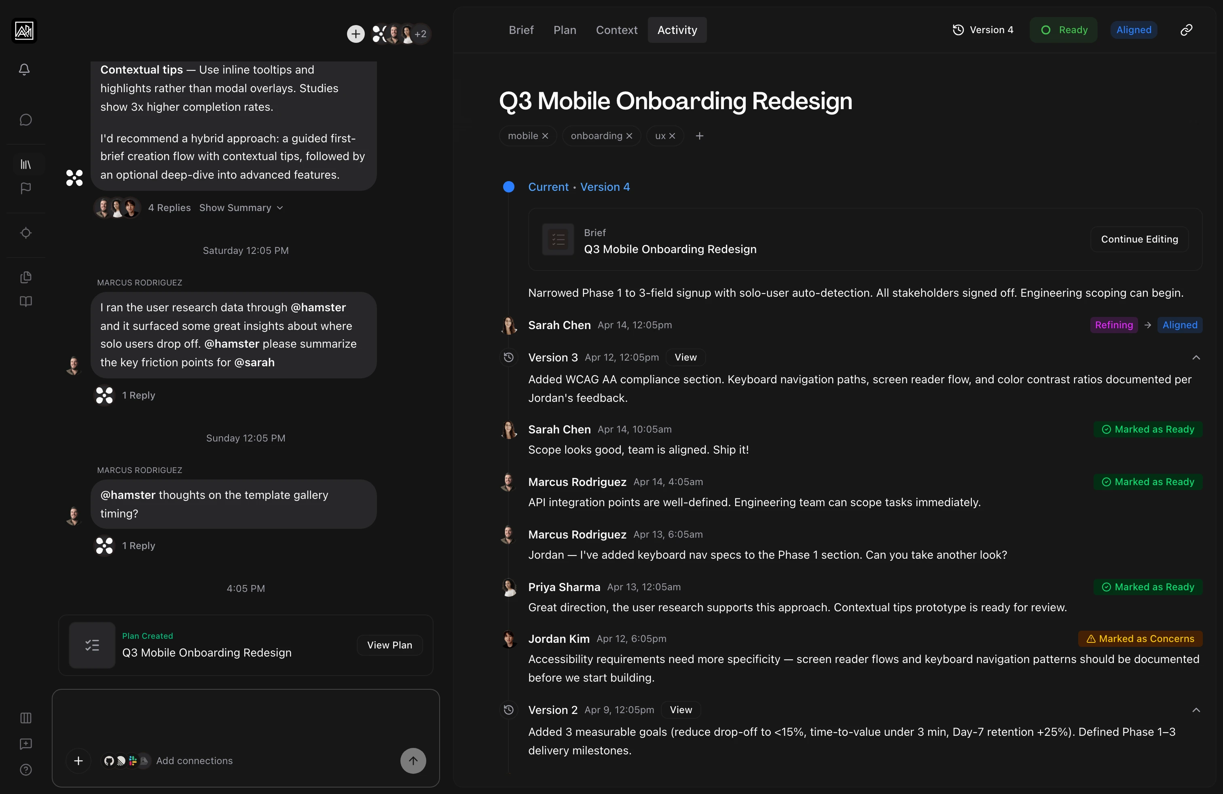Click the Continue Editing button
This screenshot has width=1223, height=794.
click(x=1139, y=239)
